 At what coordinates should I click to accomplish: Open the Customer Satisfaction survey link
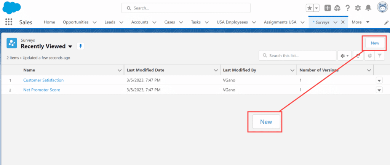pyautogui.click(x=43, y=80)
